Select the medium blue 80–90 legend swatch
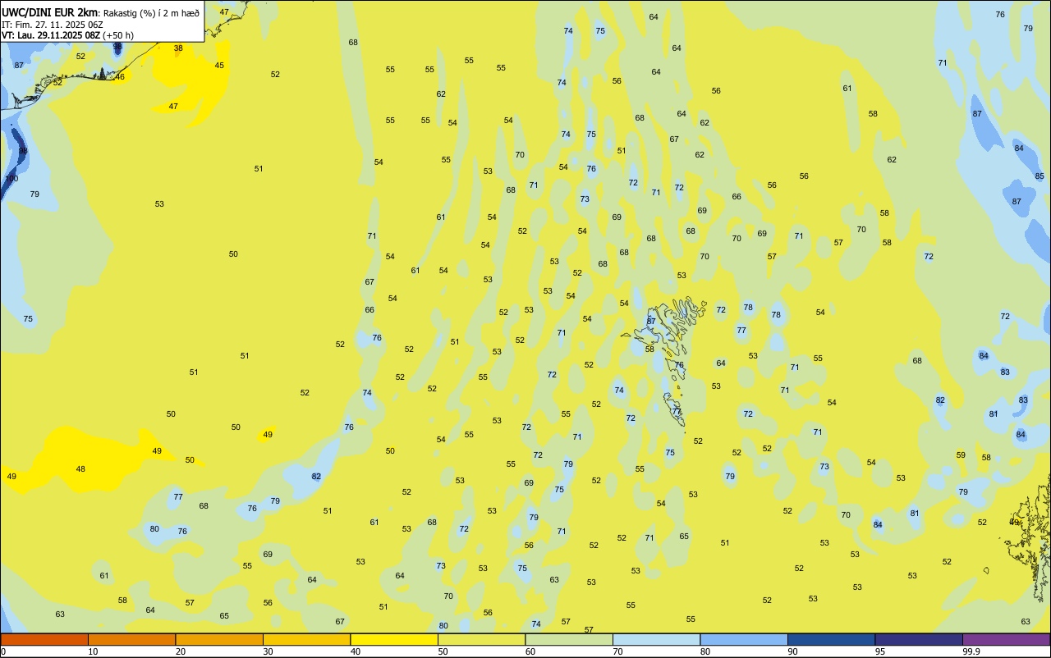This screenshot has height=658, width=1051. coord(744,639)
